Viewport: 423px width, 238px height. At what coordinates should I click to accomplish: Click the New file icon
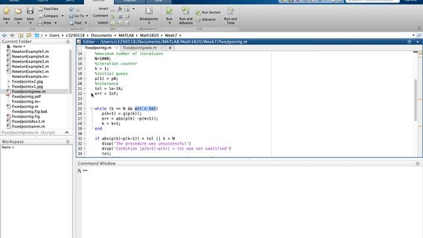(x=7, y=11)
